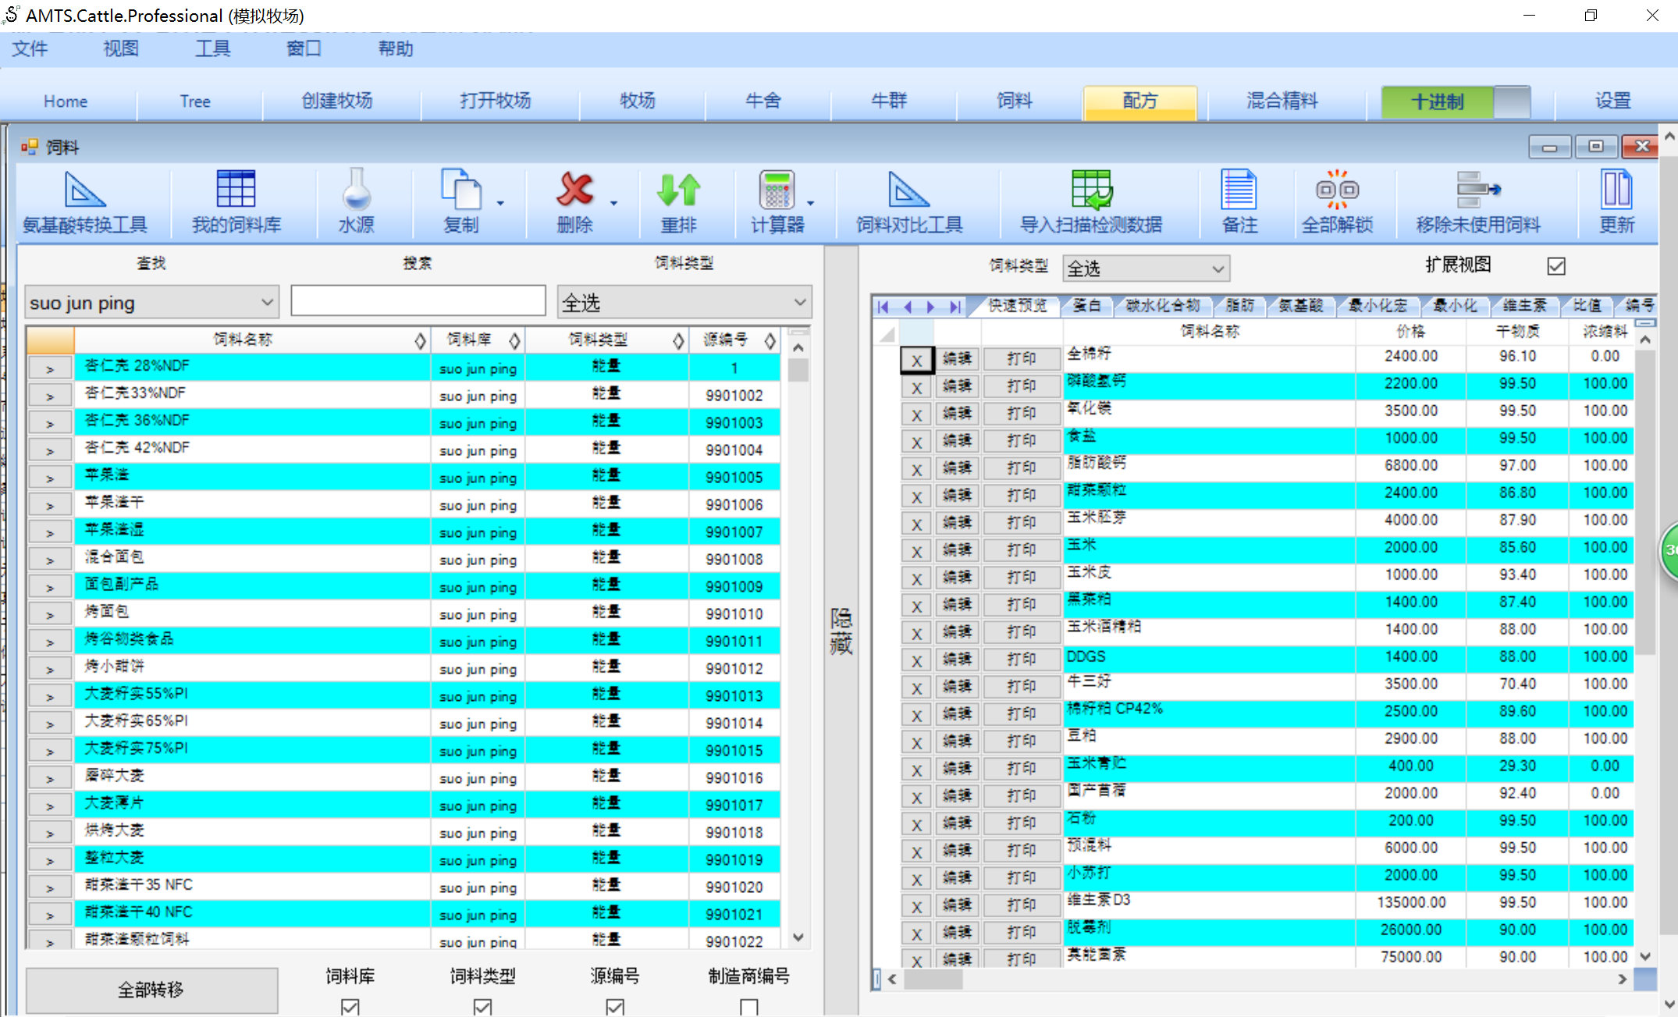Click 编辑 for the 玉米皮 row
Screen dimensions: 1678x1017
pyautogui.click(x=957, y=578)
